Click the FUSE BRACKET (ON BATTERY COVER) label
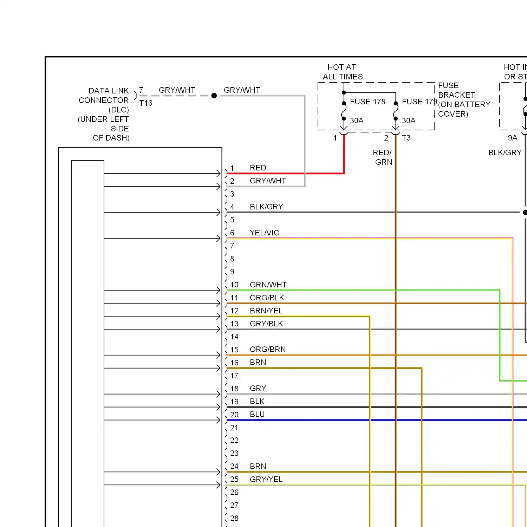 pos(464,100)
